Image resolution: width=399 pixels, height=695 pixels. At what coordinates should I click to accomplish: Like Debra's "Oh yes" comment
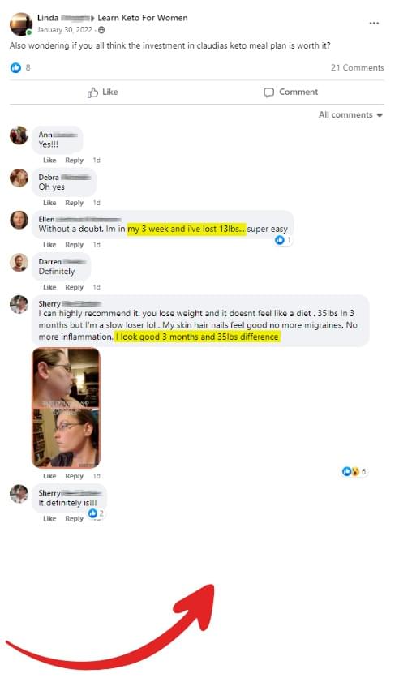pyautogui.click(x=49, y=203)
